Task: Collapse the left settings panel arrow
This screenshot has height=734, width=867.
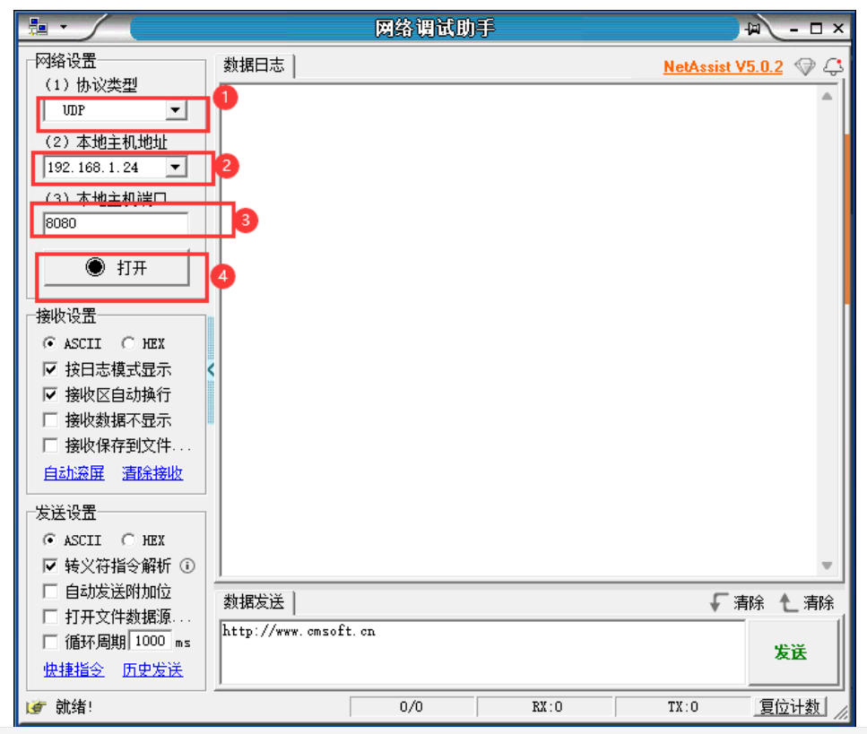Action: coord(211,370)
